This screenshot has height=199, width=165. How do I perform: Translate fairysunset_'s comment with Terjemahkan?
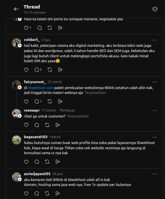tap(95, 93)
